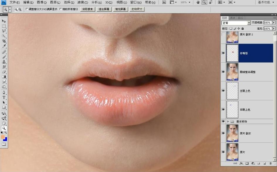Select the Healing Brush tool
This screenshot has width=277, height=172.
[4, 52]
